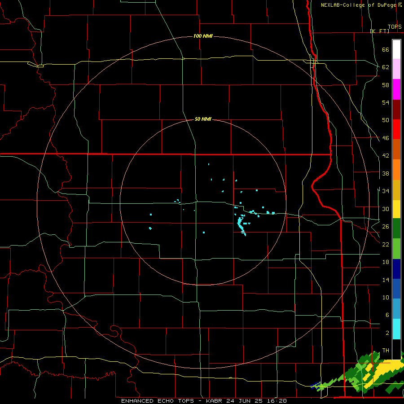Pick the yellow swatch in the color bar
The image size is (404, 404).
pyautogui.click(x=396, y=209)
